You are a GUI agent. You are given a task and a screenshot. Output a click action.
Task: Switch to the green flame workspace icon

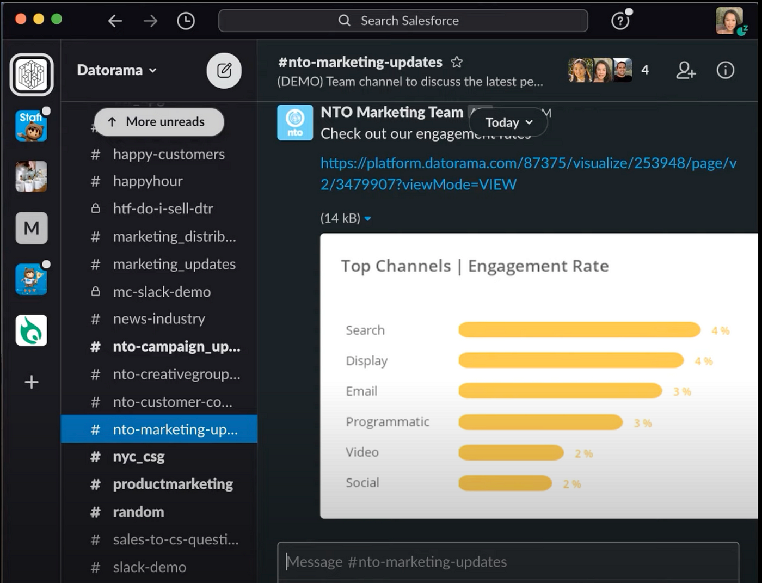31,330
